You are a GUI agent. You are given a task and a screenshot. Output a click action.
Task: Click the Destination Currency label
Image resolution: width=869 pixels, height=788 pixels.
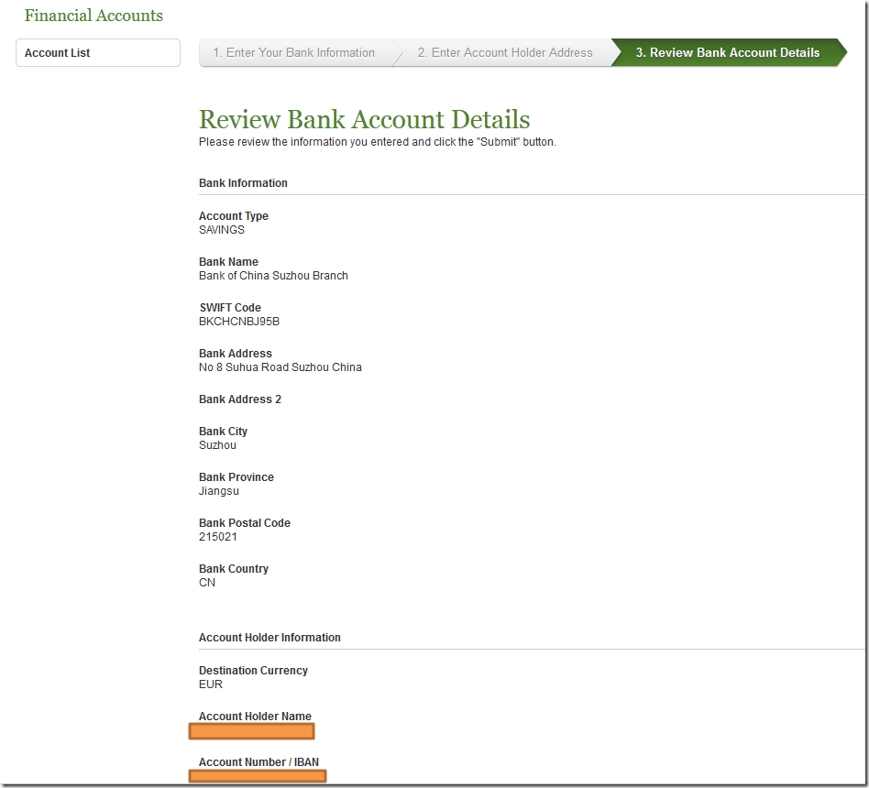[253, 670]
